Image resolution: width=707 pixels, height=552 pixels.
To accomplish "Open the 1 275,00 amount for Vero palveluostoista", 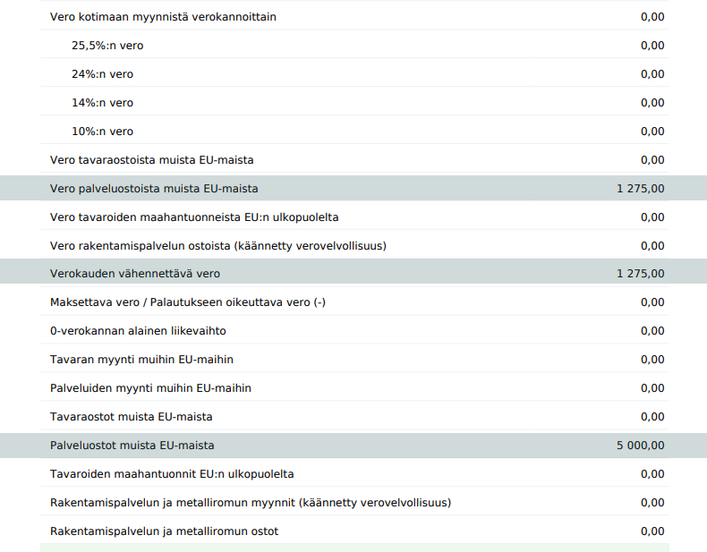I will 640,189.
